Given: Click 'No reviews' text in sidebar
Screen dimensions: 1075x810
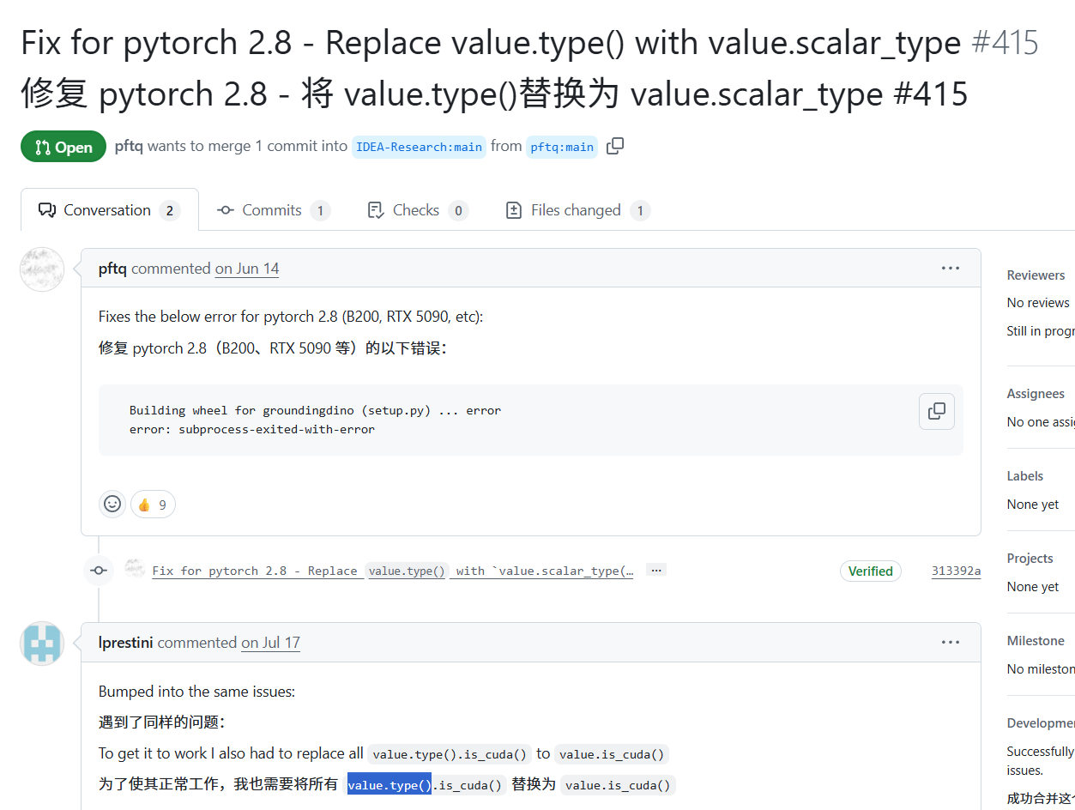Looking at the screenshot, I should [x=1038, y=303].
